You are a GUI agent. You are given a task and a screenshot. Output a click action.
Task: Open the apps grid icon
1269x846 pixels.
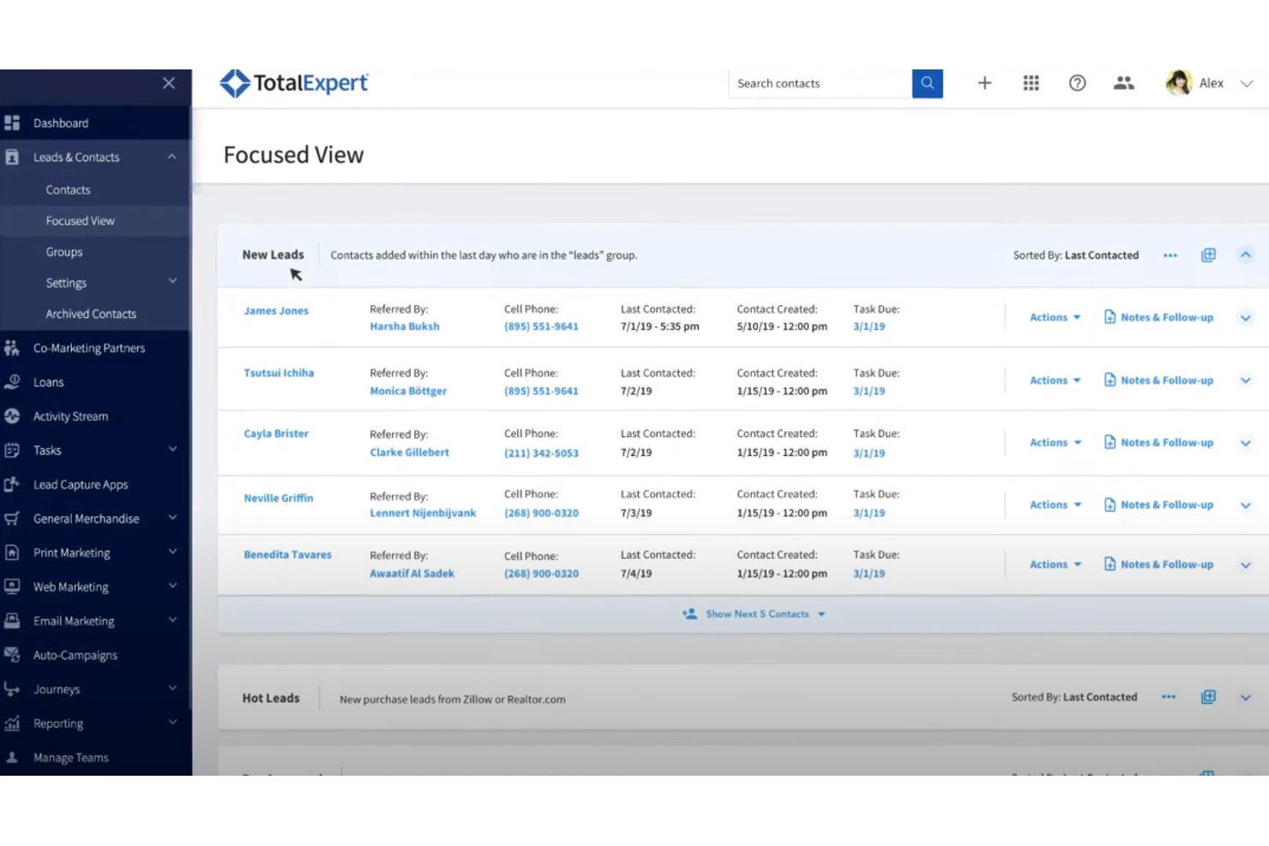(x=1031, y=83)
